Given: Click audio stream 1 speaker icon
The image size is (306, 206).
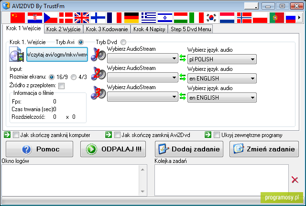Looking at the screenshot, I should click(x=98, y=54).
